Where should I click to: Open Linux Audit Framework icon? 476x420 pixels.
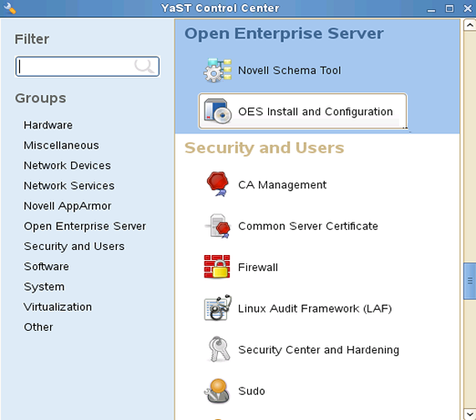coord(217,307)
